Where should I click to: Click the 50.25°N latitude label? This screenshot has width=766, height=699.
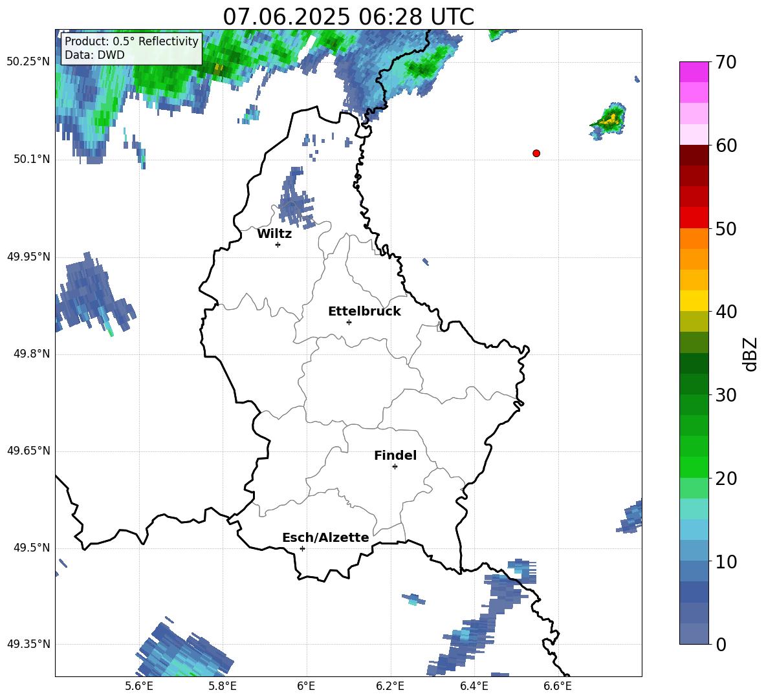pos(28,62)
